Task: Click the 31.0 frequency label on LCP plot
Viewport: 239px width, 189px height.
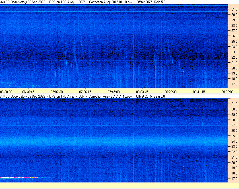Action: coord(234,104)
